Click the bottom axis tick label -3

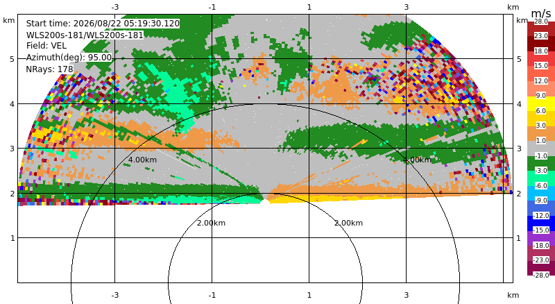[x=115, y=295]
